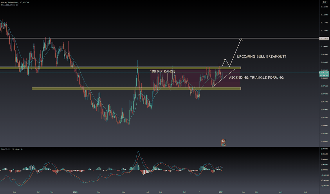Click the 1.04000 price axis label
The width and height of the screenshot is (330, 194).
click(324, 141)
